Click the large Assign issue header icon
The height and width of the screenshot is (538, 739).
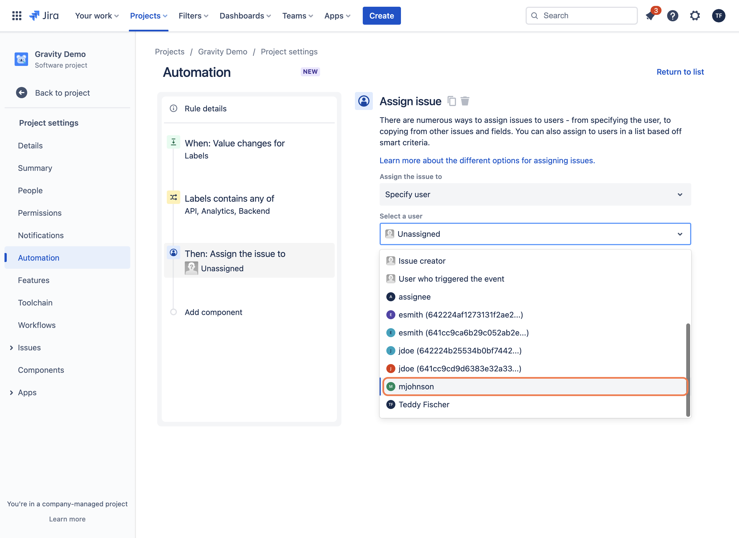pos(364,101)
